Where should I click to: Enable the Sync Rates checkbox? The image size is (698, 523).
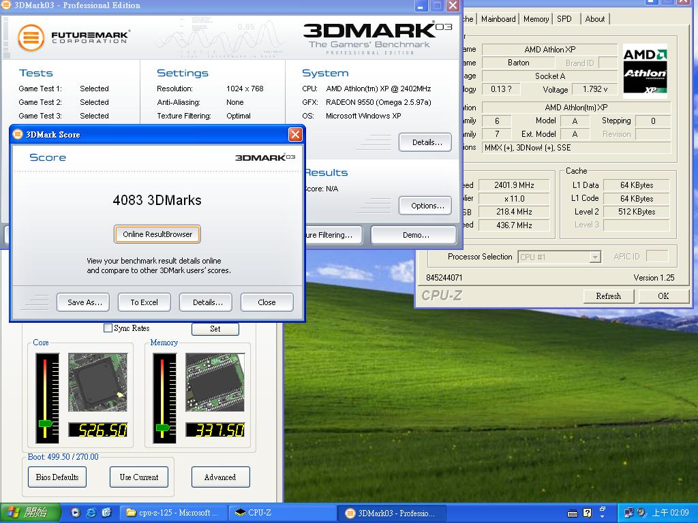pos(108,328)
